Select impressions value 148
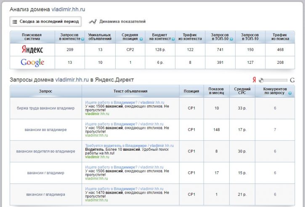Image resolution: width=305 pixels, height=207 pixels. point(217,130)
